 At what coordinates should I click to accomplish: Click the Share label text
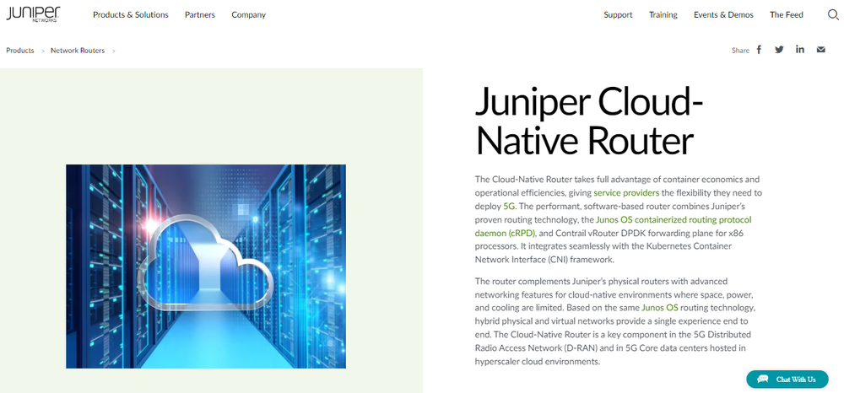[740, 51]
